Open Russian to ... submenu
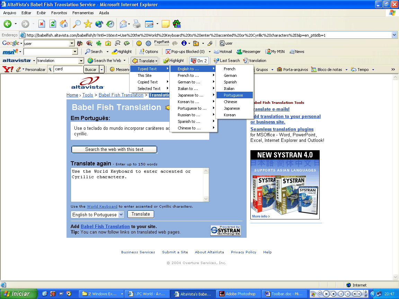 [193, 115]
